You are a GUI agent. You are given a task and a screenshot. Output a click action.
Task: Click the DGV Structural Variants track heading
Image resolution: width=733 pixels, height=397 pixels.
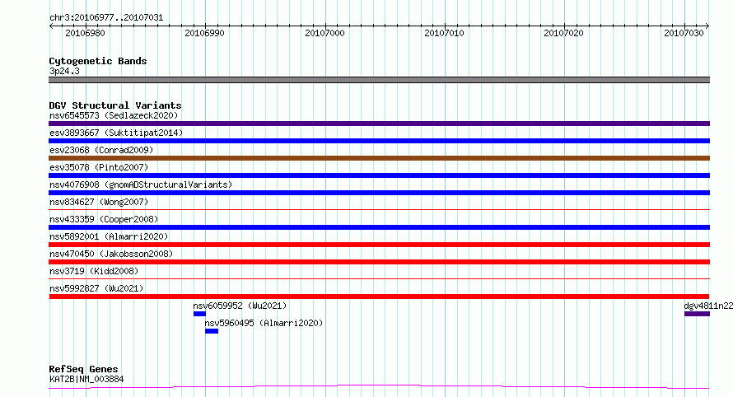pyautogui.click(x=115, y=105)
